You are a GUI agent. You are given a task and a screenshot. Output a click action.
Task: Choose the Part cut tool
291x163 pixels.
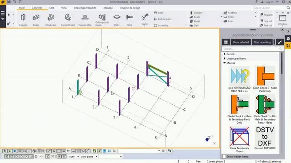point(266,25)
